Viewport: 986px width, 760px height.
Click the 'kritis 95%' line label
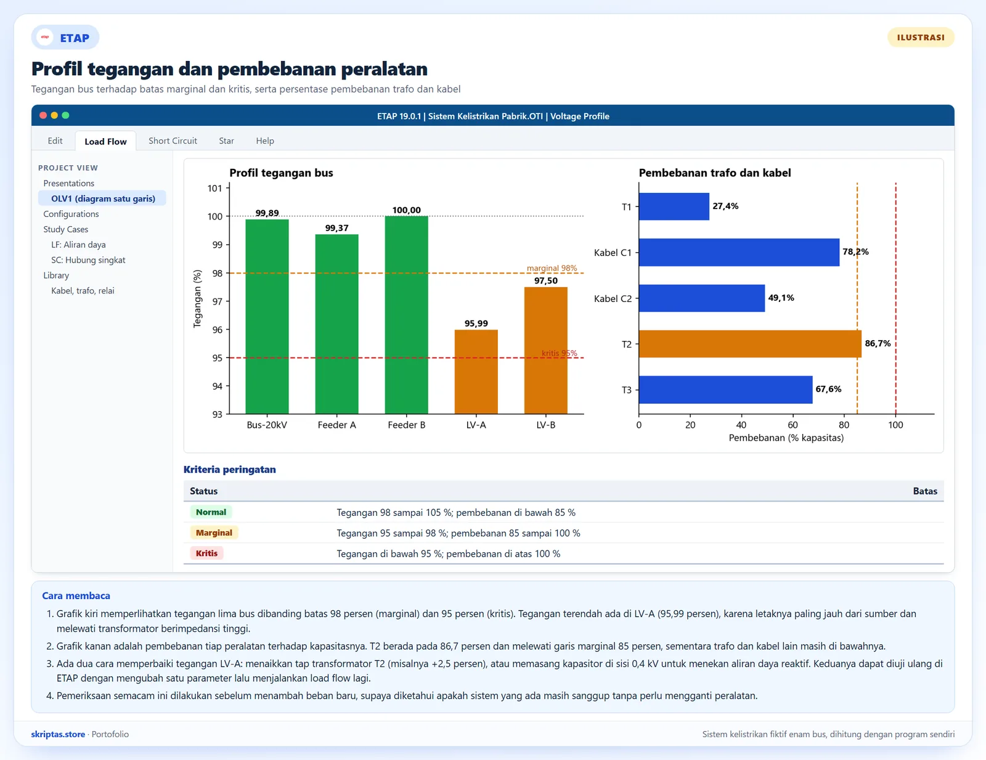click(559, 353)
